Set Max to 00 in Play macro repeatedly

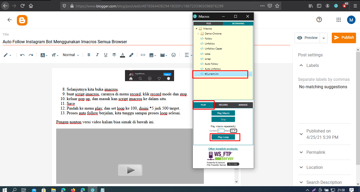[x=233, y=131]
